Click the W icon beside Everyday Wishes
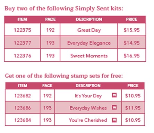The image size is (154, 133). click(x=114, y=107)
